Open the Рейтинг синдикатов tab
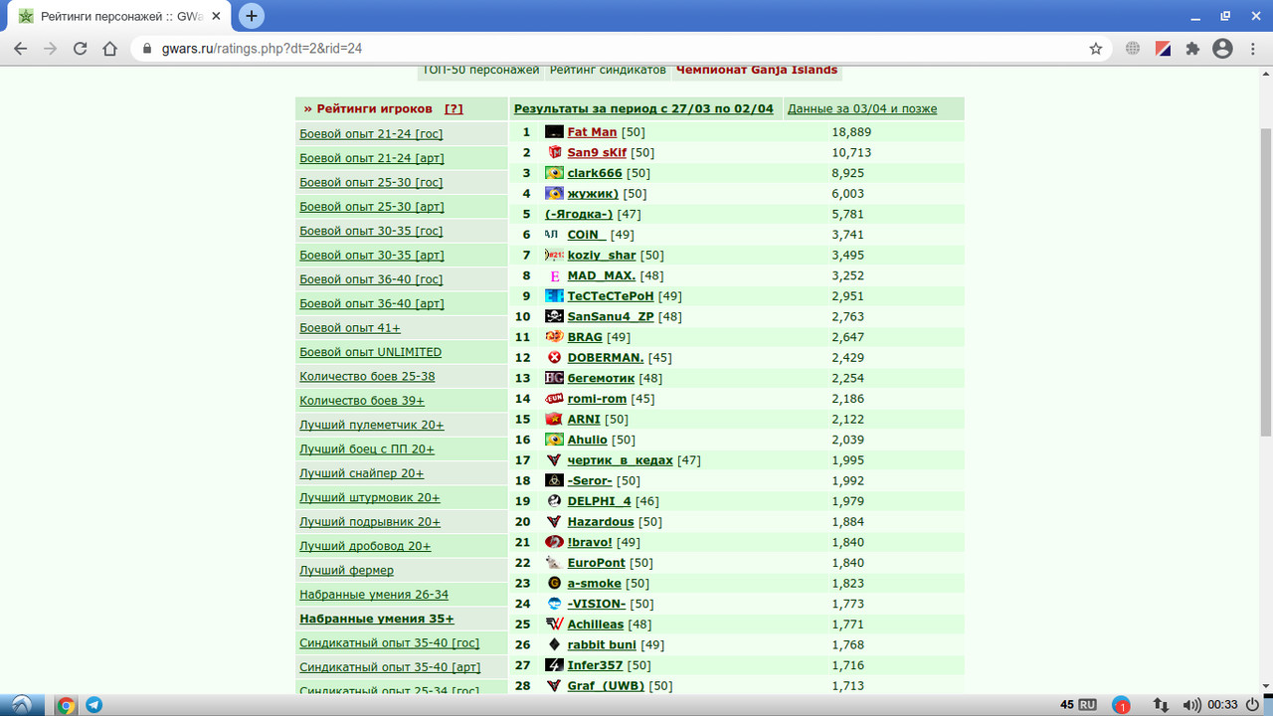The image size is (1273, 716). [x=608, y=70]
